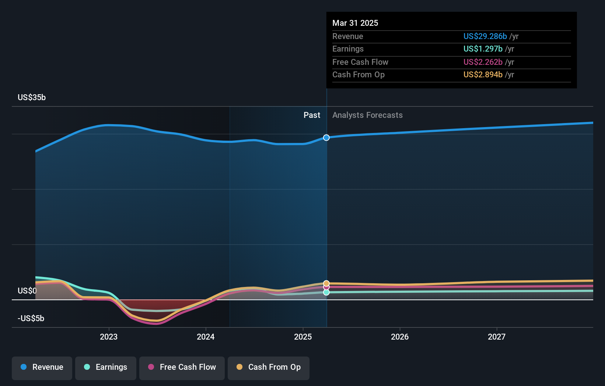Click the Analysts Forecasts label
This screenshot has width=605, height=386.
click(367, 115)
